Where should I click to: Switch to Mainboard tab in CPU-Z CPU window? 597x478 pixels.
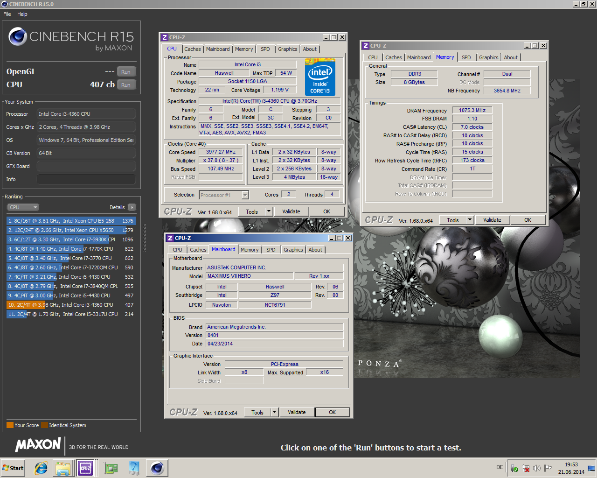tap(218, 49)
